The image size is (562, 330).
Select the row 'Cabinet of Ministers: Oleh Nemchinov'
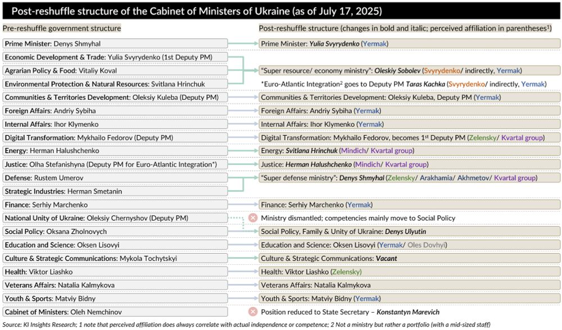[115, 312]
